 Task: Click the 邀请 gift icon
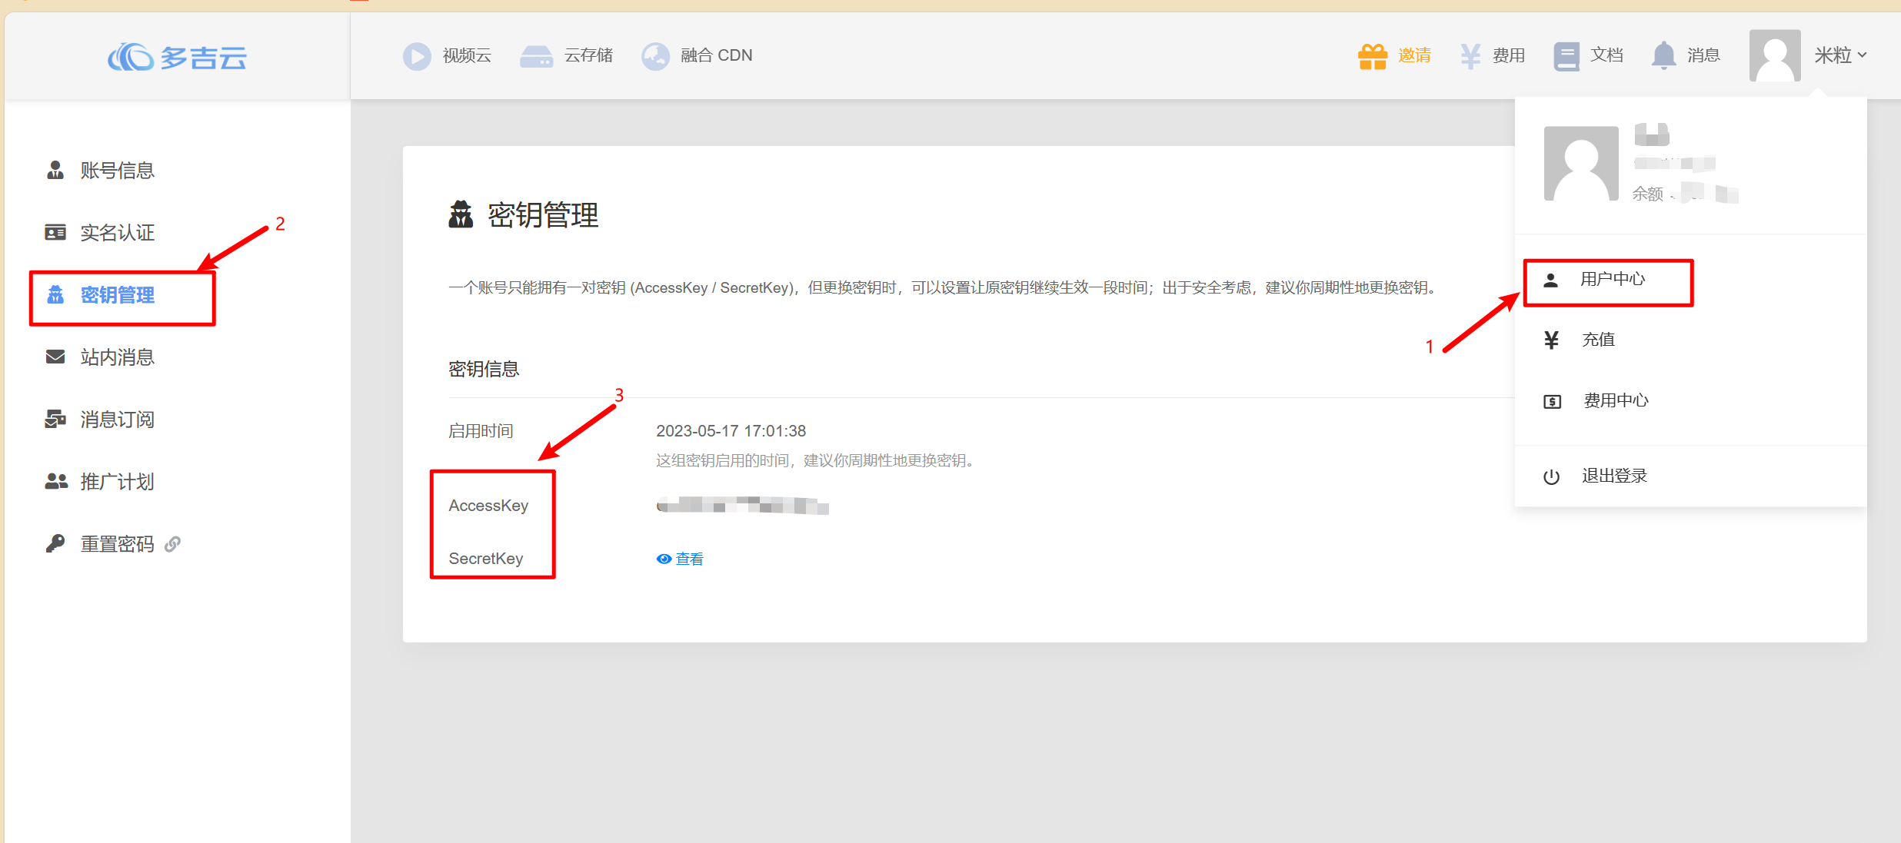(x=1372, y=56)
